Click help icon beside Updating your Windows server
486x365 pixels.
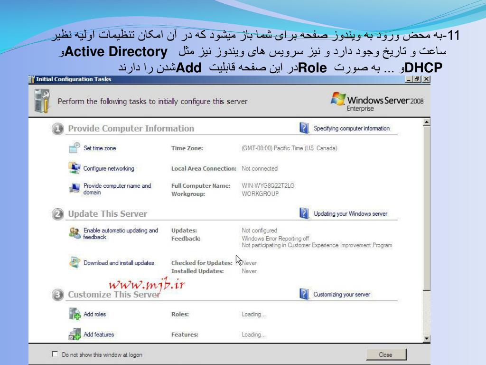pos(304,213)
